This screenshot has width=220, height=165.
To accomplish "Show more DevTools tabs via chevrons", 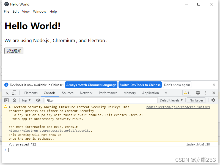I will (166, 93).
